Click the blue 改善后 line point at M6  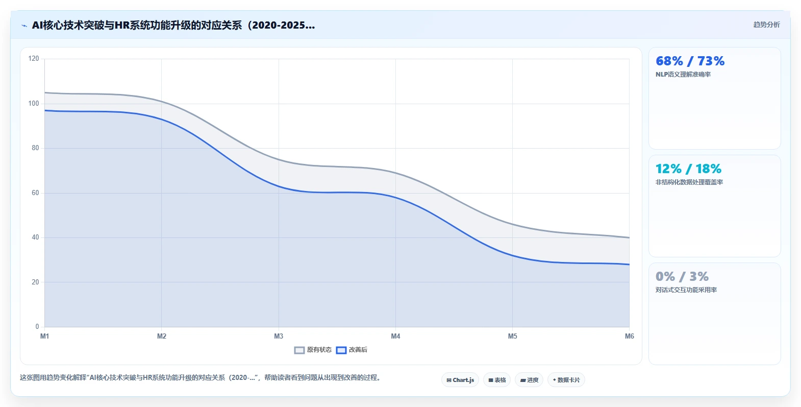tap(629, 265)
